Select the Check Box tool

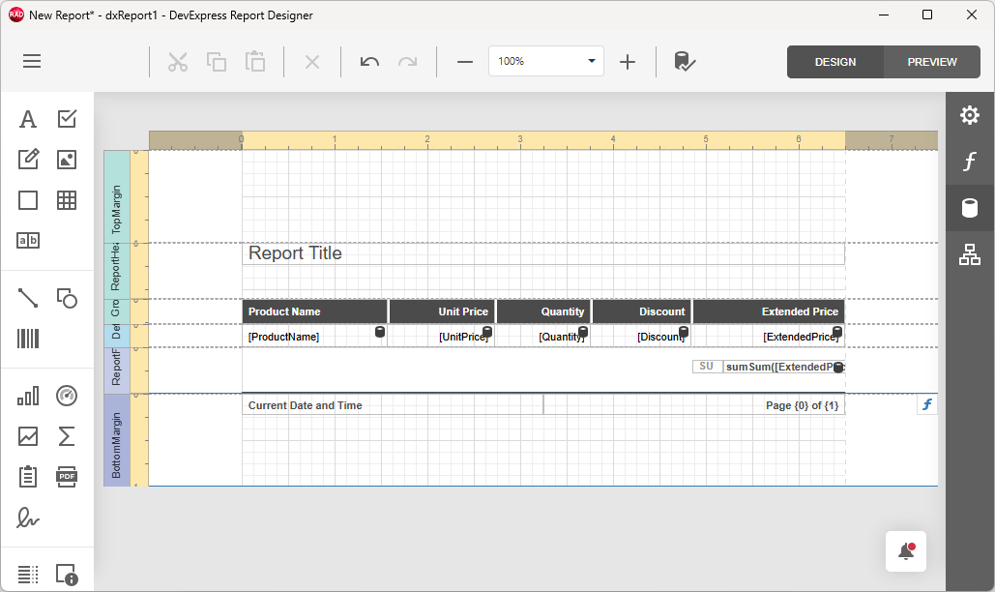pyautogui.click(x=66, y=118)
